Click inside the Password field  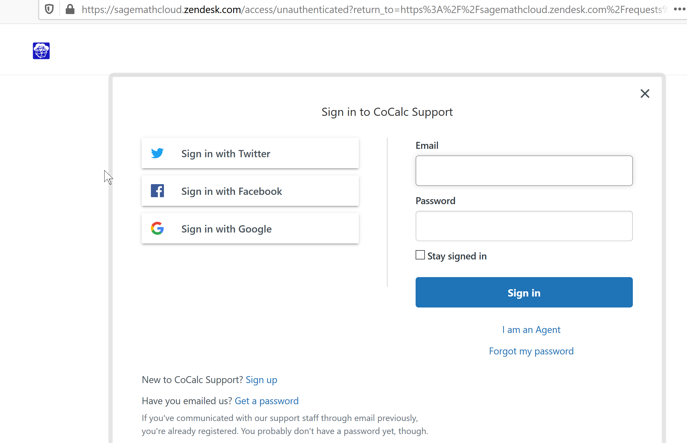coord(524,226)
